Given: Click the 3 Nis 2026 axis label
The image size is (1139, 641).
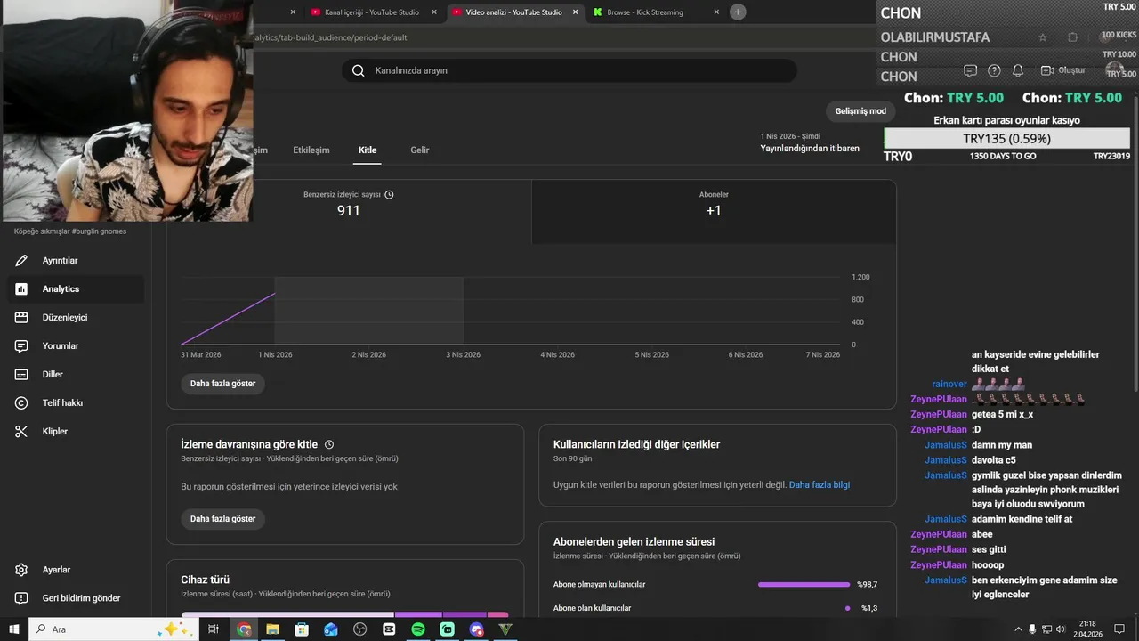Looking at the screenshot, I should click(463, 354).
